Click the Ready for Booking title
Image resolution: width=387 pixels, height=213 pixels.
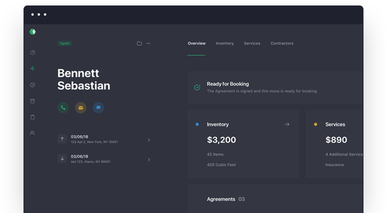228,84
